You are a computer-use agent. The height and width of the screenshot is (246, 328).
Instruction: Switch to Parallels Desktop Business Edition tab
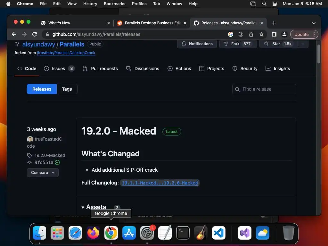tap(152, 23)
